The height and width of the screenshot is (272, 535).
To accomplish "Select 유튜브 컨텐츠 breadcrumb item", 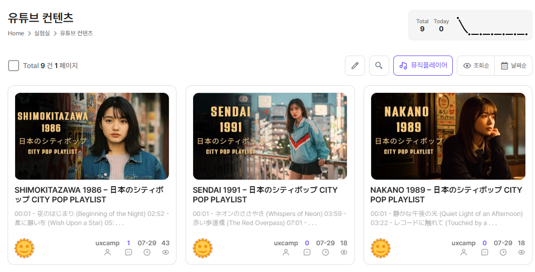I will (76, 33).
